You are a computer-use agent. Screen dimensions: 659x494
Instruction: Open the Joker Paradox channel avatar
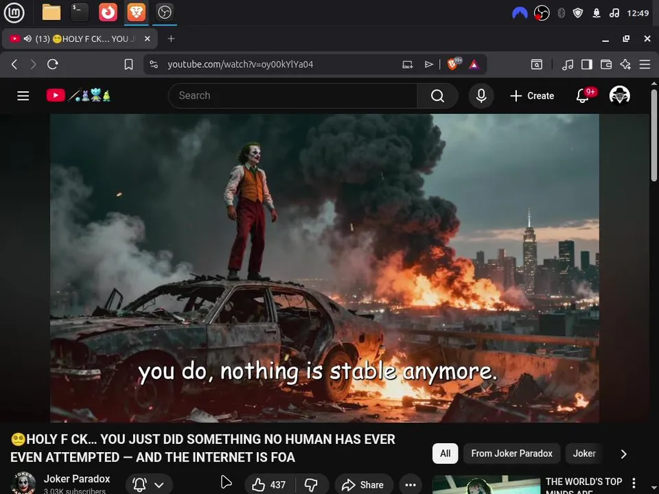(23, 483)
